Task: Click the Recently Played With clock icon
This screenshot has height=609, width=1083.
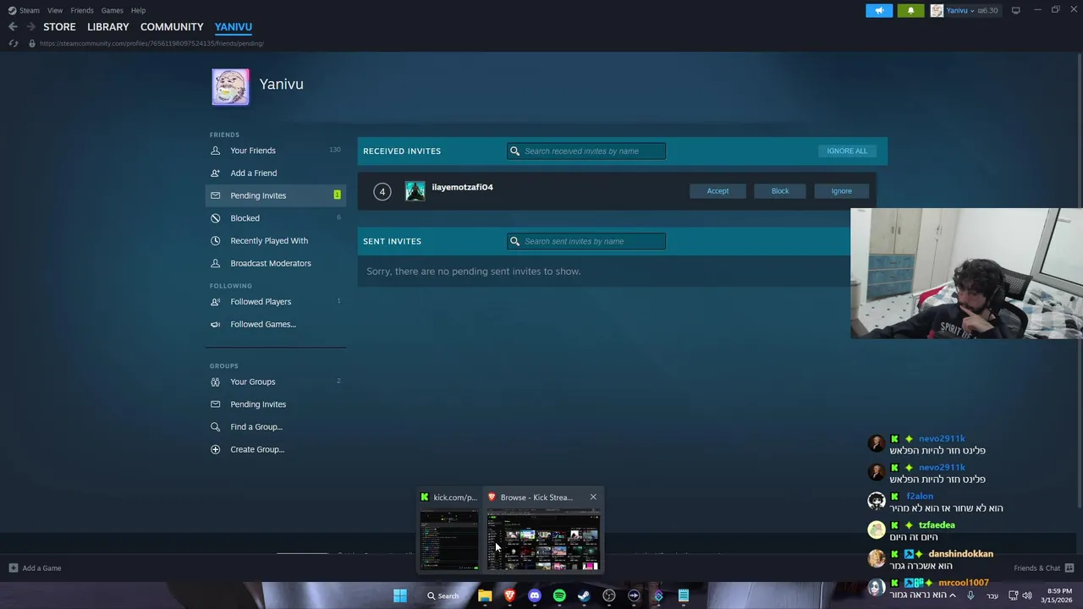Action: 215,240
